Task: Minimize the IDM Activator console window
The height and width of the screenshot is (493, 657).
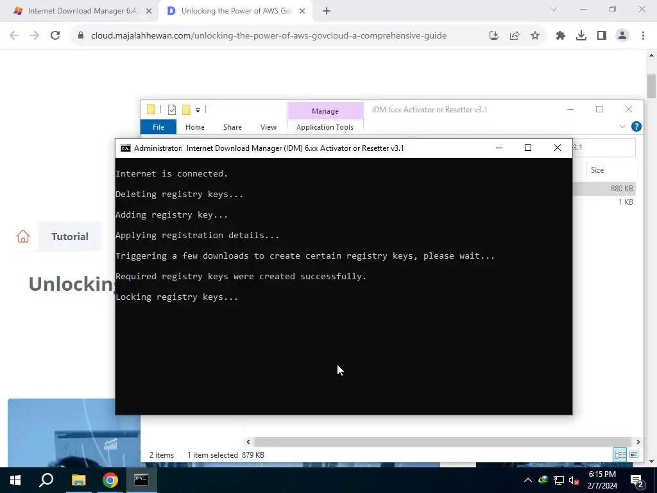Action: coord(499,148)
